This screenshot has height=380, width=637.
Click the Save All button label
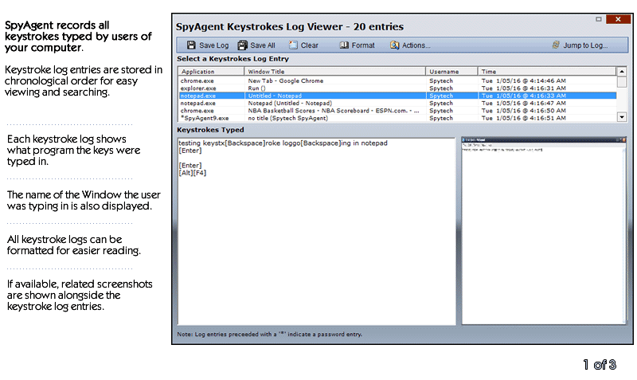pyautogui.click(x=263, y=45)
